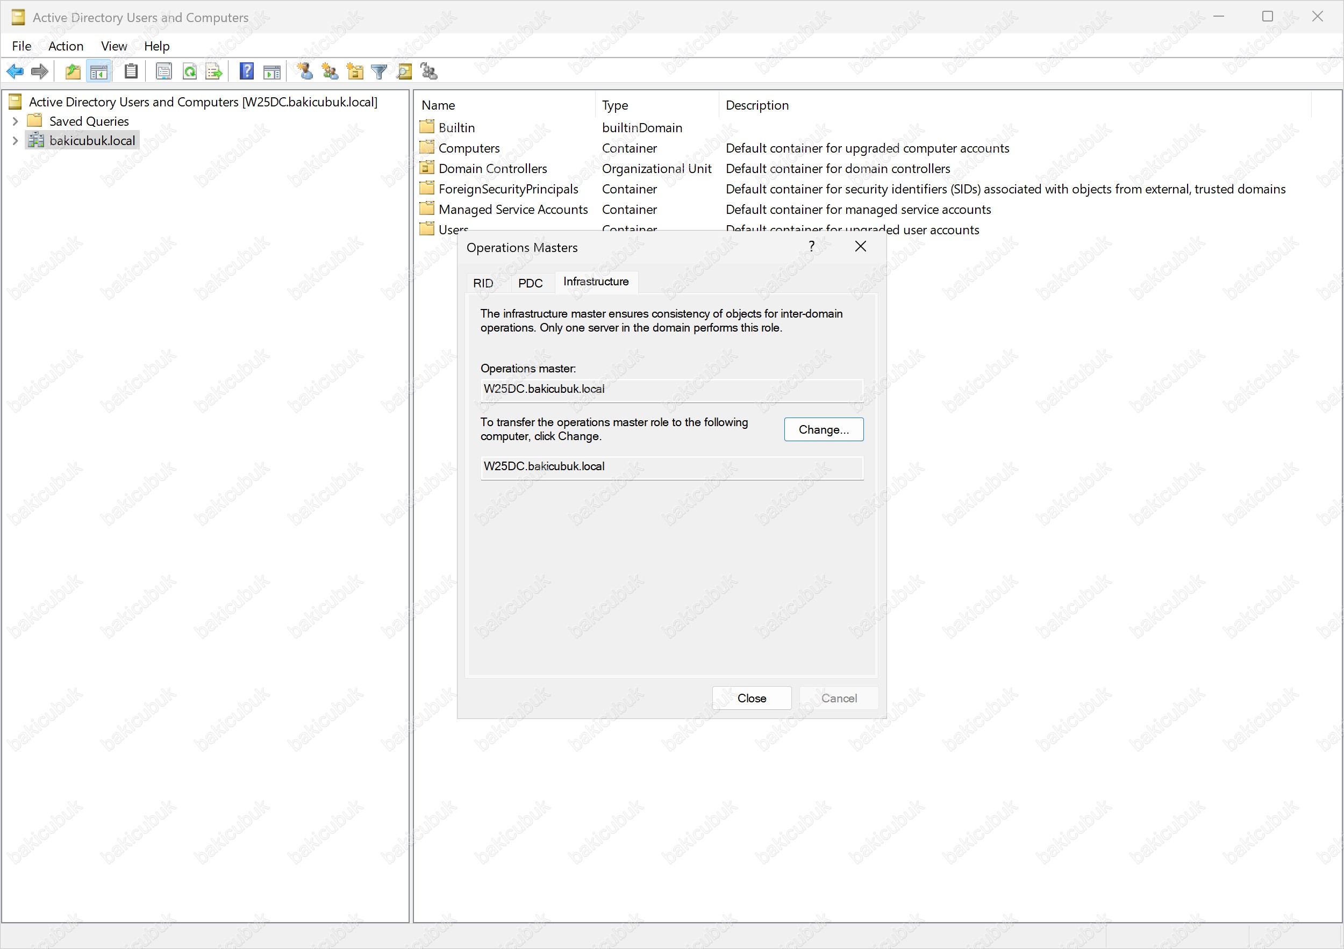This screenshot has height=949, width=1344.
Task: Toggle Show/Hide Action Pane icon
Action: click(272, 71)
